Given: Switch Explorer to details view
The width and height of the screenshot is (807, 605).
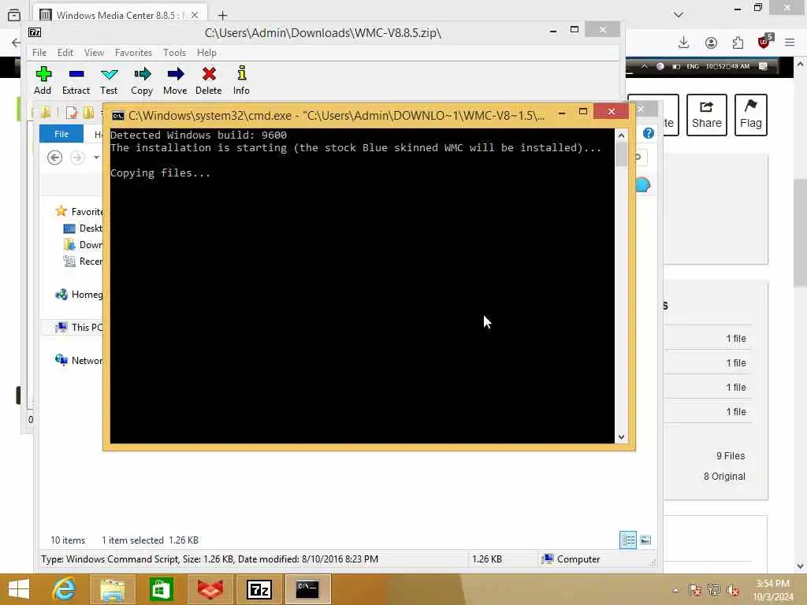Looking at the screenshot, I should (x=628, y=540).
